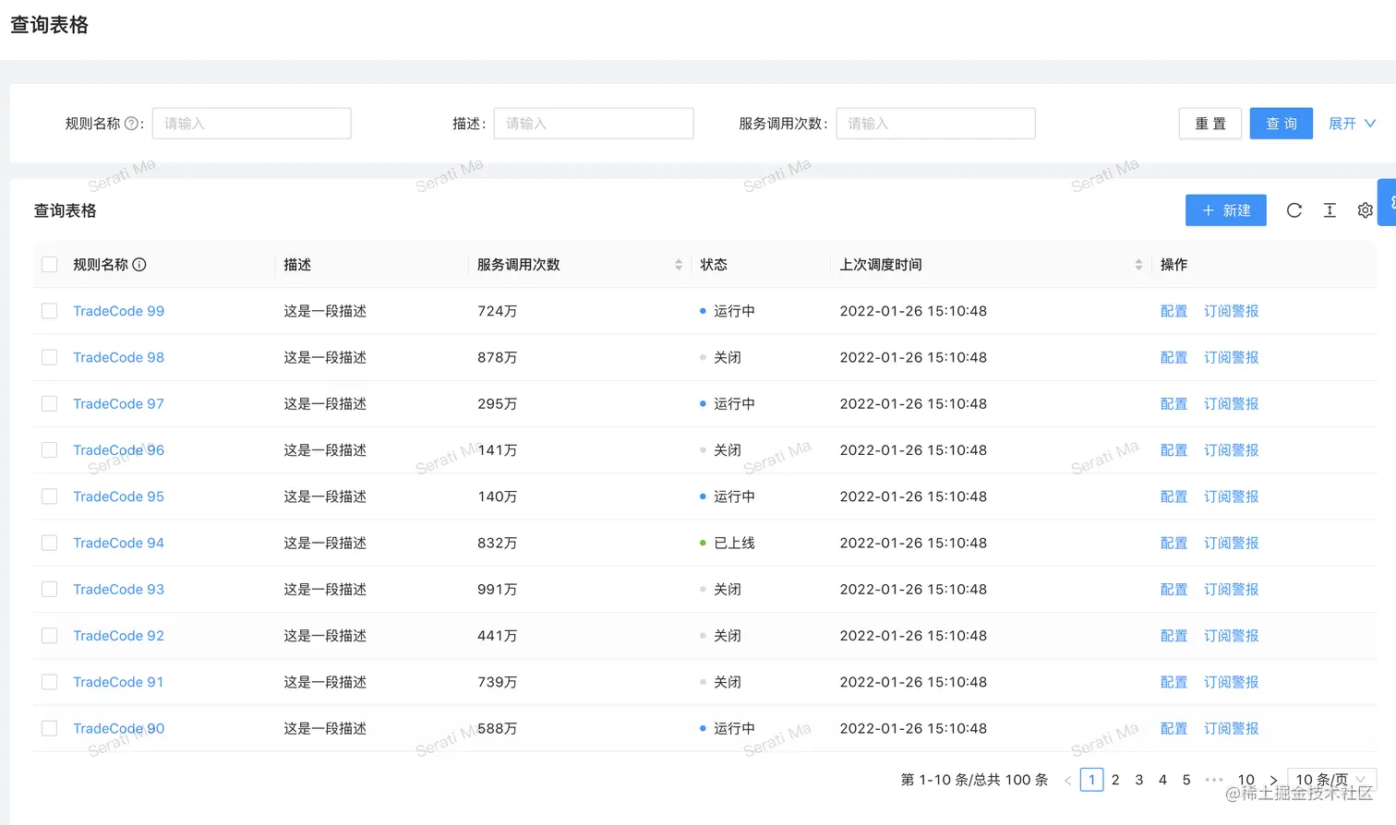Check the TradeCode 96 row checkbox
The height and width of the screenshot is (825, 1396).
pos(50,450)
